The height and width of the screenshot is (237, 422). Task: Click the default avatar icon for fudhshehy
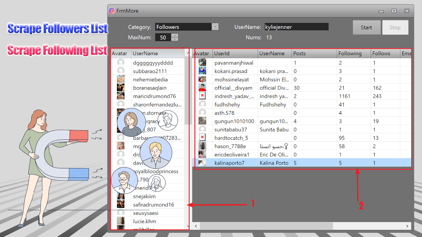pos(202,104)
